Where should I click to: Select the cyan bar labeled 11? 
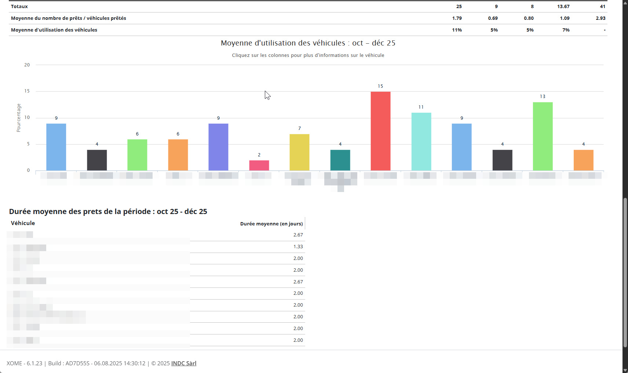421,142
